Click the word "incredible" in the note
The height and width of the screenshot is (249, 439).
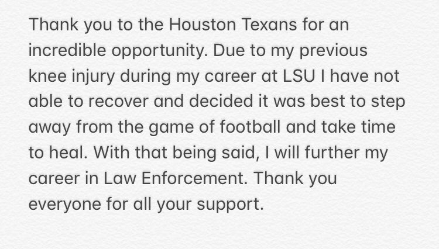coord(64,51)
